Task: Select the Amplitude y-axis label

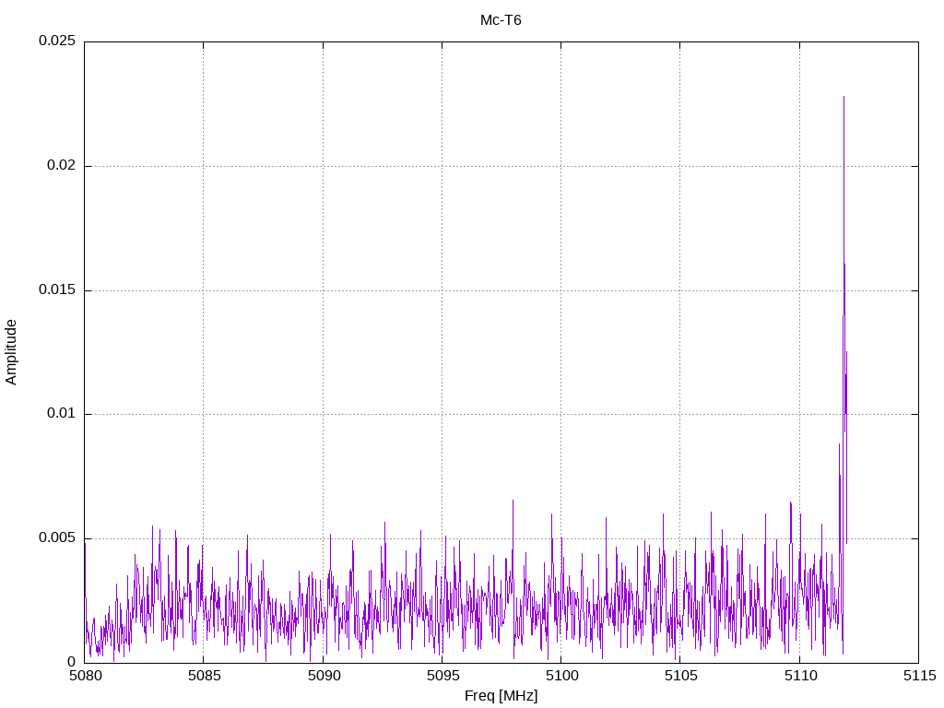Action: click(x=11, y=351)
